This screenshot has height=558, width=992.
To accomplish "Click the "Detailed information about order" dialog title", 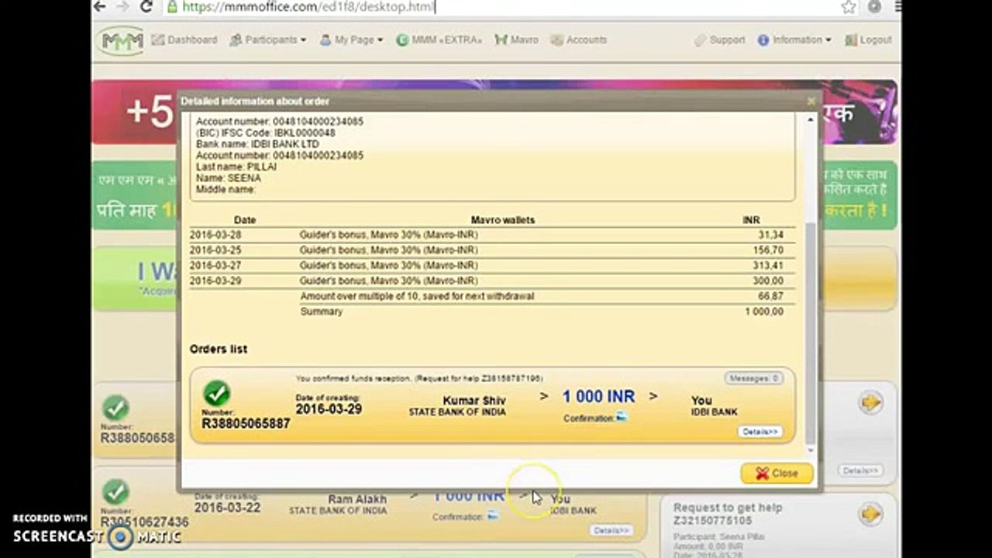I will (x=255, y=102).
